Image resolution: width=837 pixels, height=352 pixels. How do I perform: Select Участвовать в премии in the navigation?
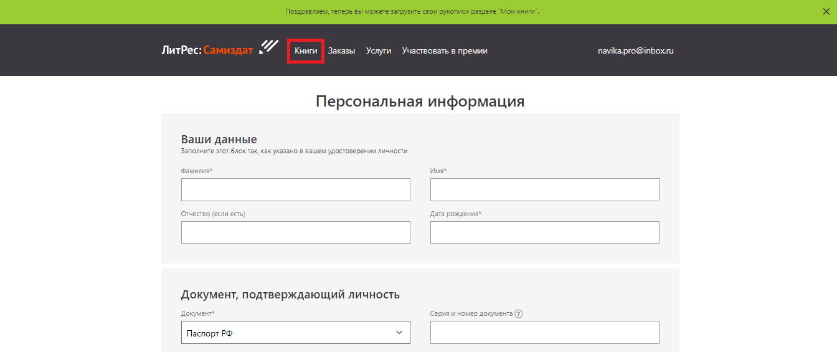445,51
